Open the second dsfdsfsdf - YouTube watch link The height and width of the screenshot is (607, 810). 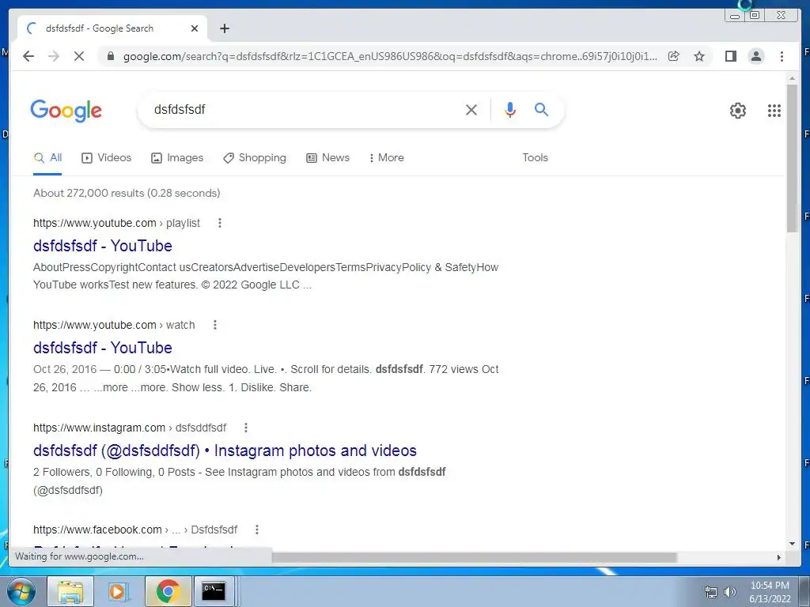(x=102, y=348)
